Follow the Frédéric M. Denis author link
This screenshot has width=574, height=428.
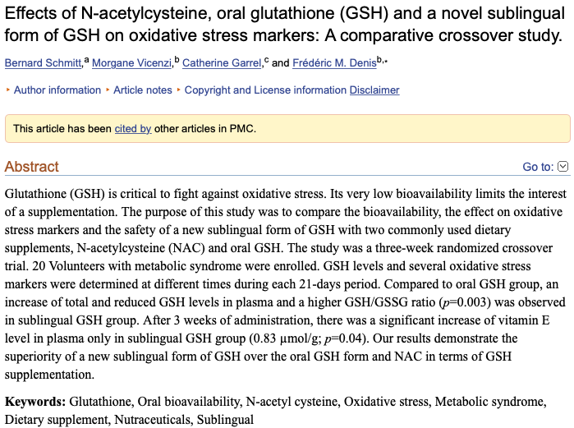click(334, 63)
